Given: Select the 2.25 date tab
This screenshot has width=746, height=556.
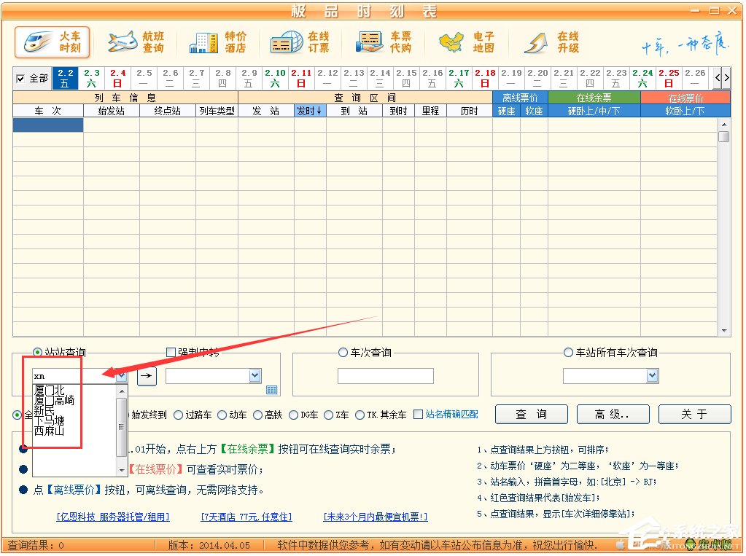Looking at the screenshot, I should pos(669,79).
